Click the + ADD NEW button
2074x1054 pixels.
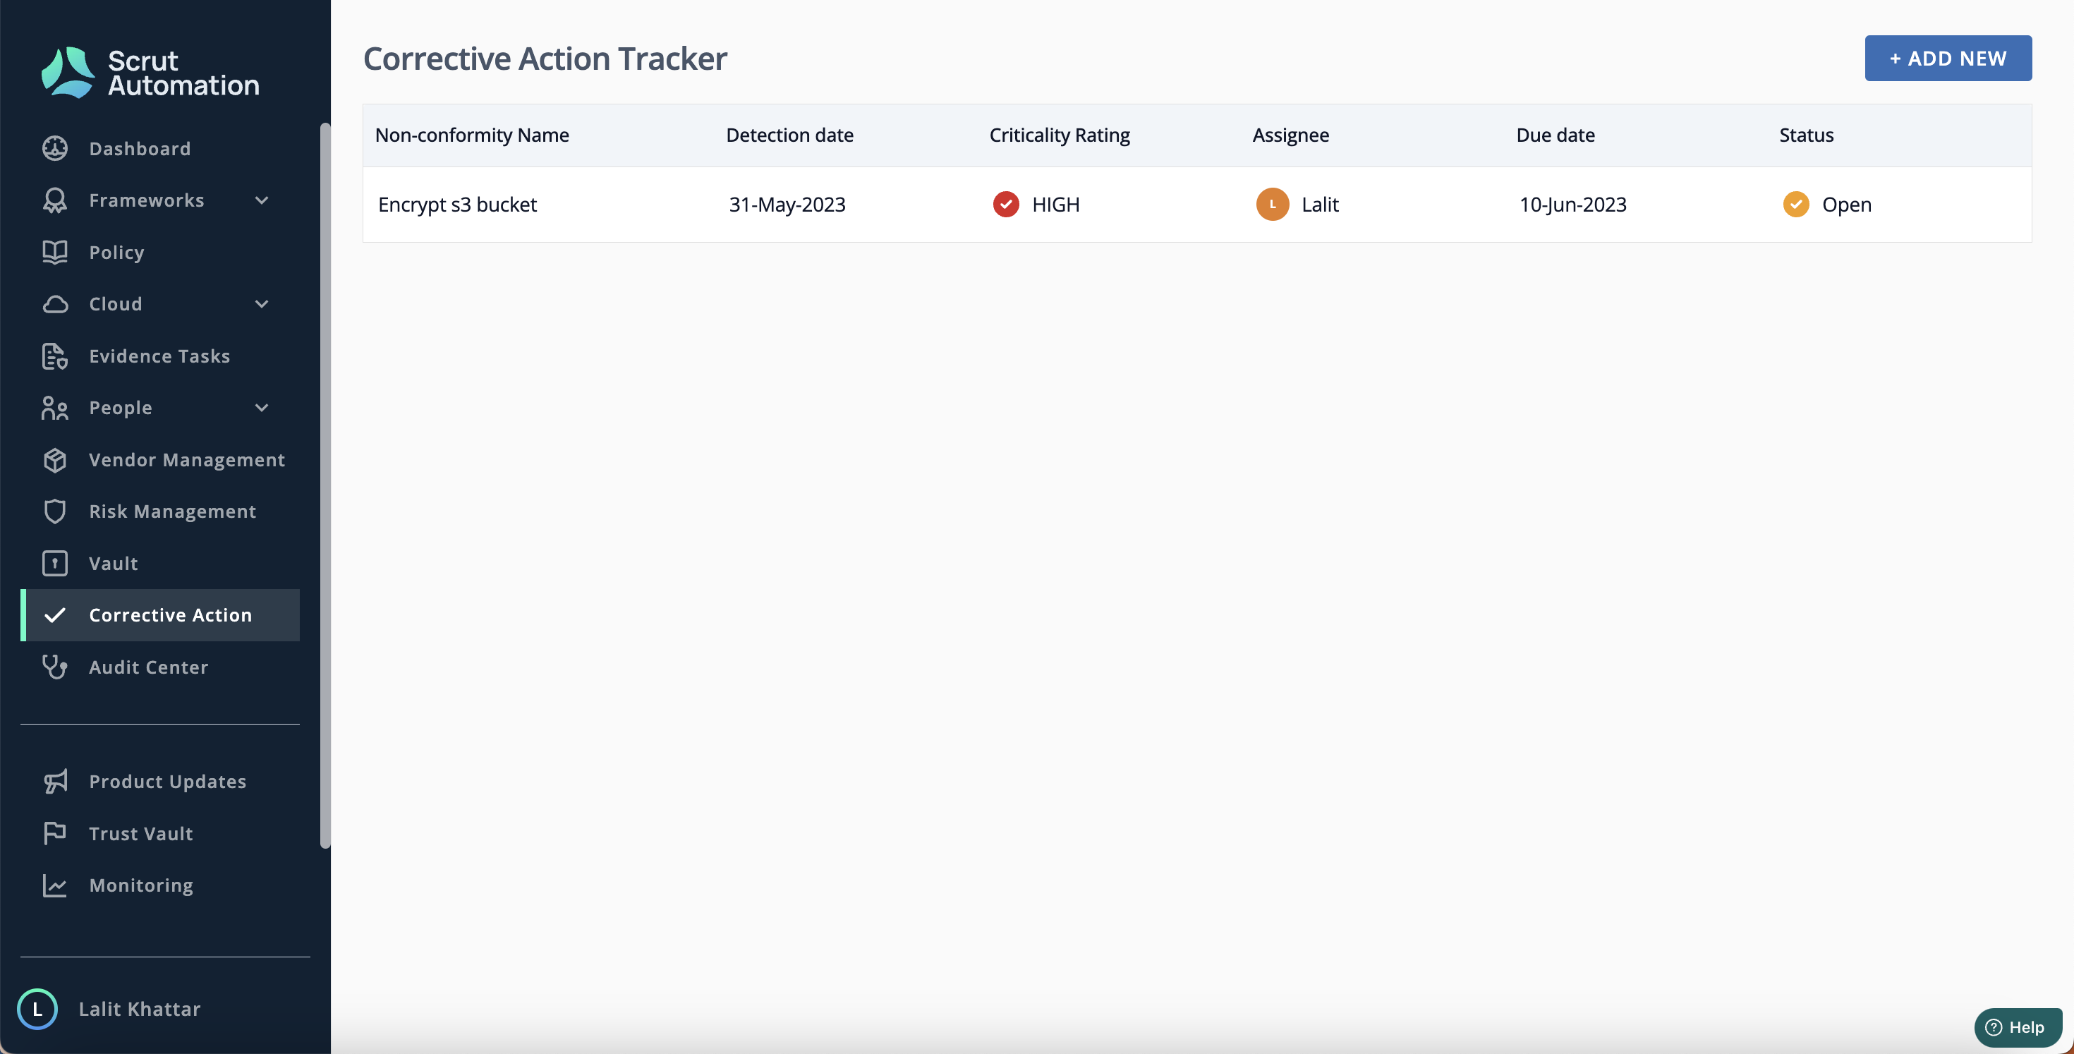click(1948, 58)
